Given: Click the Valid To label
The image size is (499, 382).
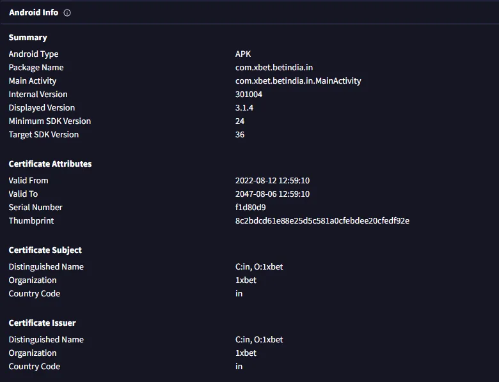Looking at the screenshot, I should point(23,194).
